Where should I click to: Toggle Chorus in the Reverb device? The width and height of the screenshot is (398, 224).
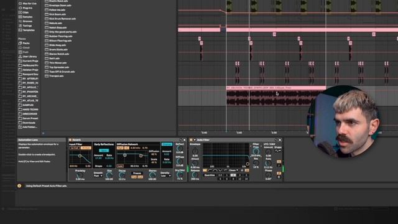(167, 144)
